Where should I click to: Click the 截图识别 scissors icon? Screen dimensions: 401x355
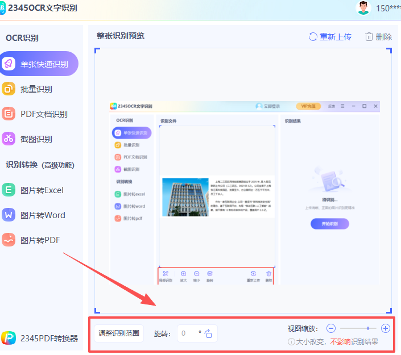pos(9,139)
